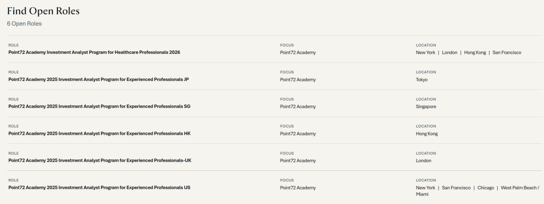This screenshot has height=204, width=544.
Task: Click London location in UK role row
Action: (x=424, y=161)
